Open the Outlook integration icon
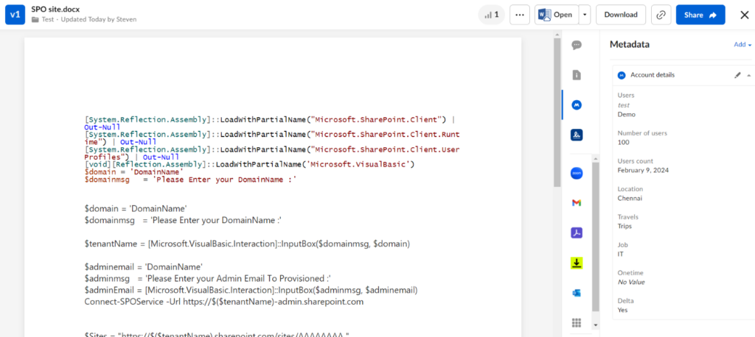 (x=577, y=293)
